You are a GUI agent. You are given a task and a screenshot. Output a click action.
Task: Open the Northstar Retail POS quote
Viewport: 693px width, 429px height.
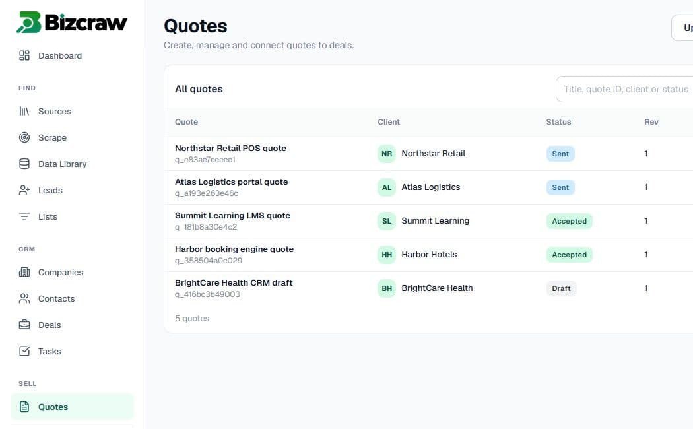point(230,148)
